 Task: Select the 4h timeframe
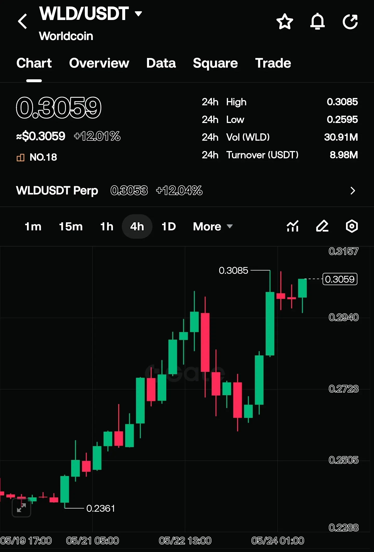tap(137, 226)
